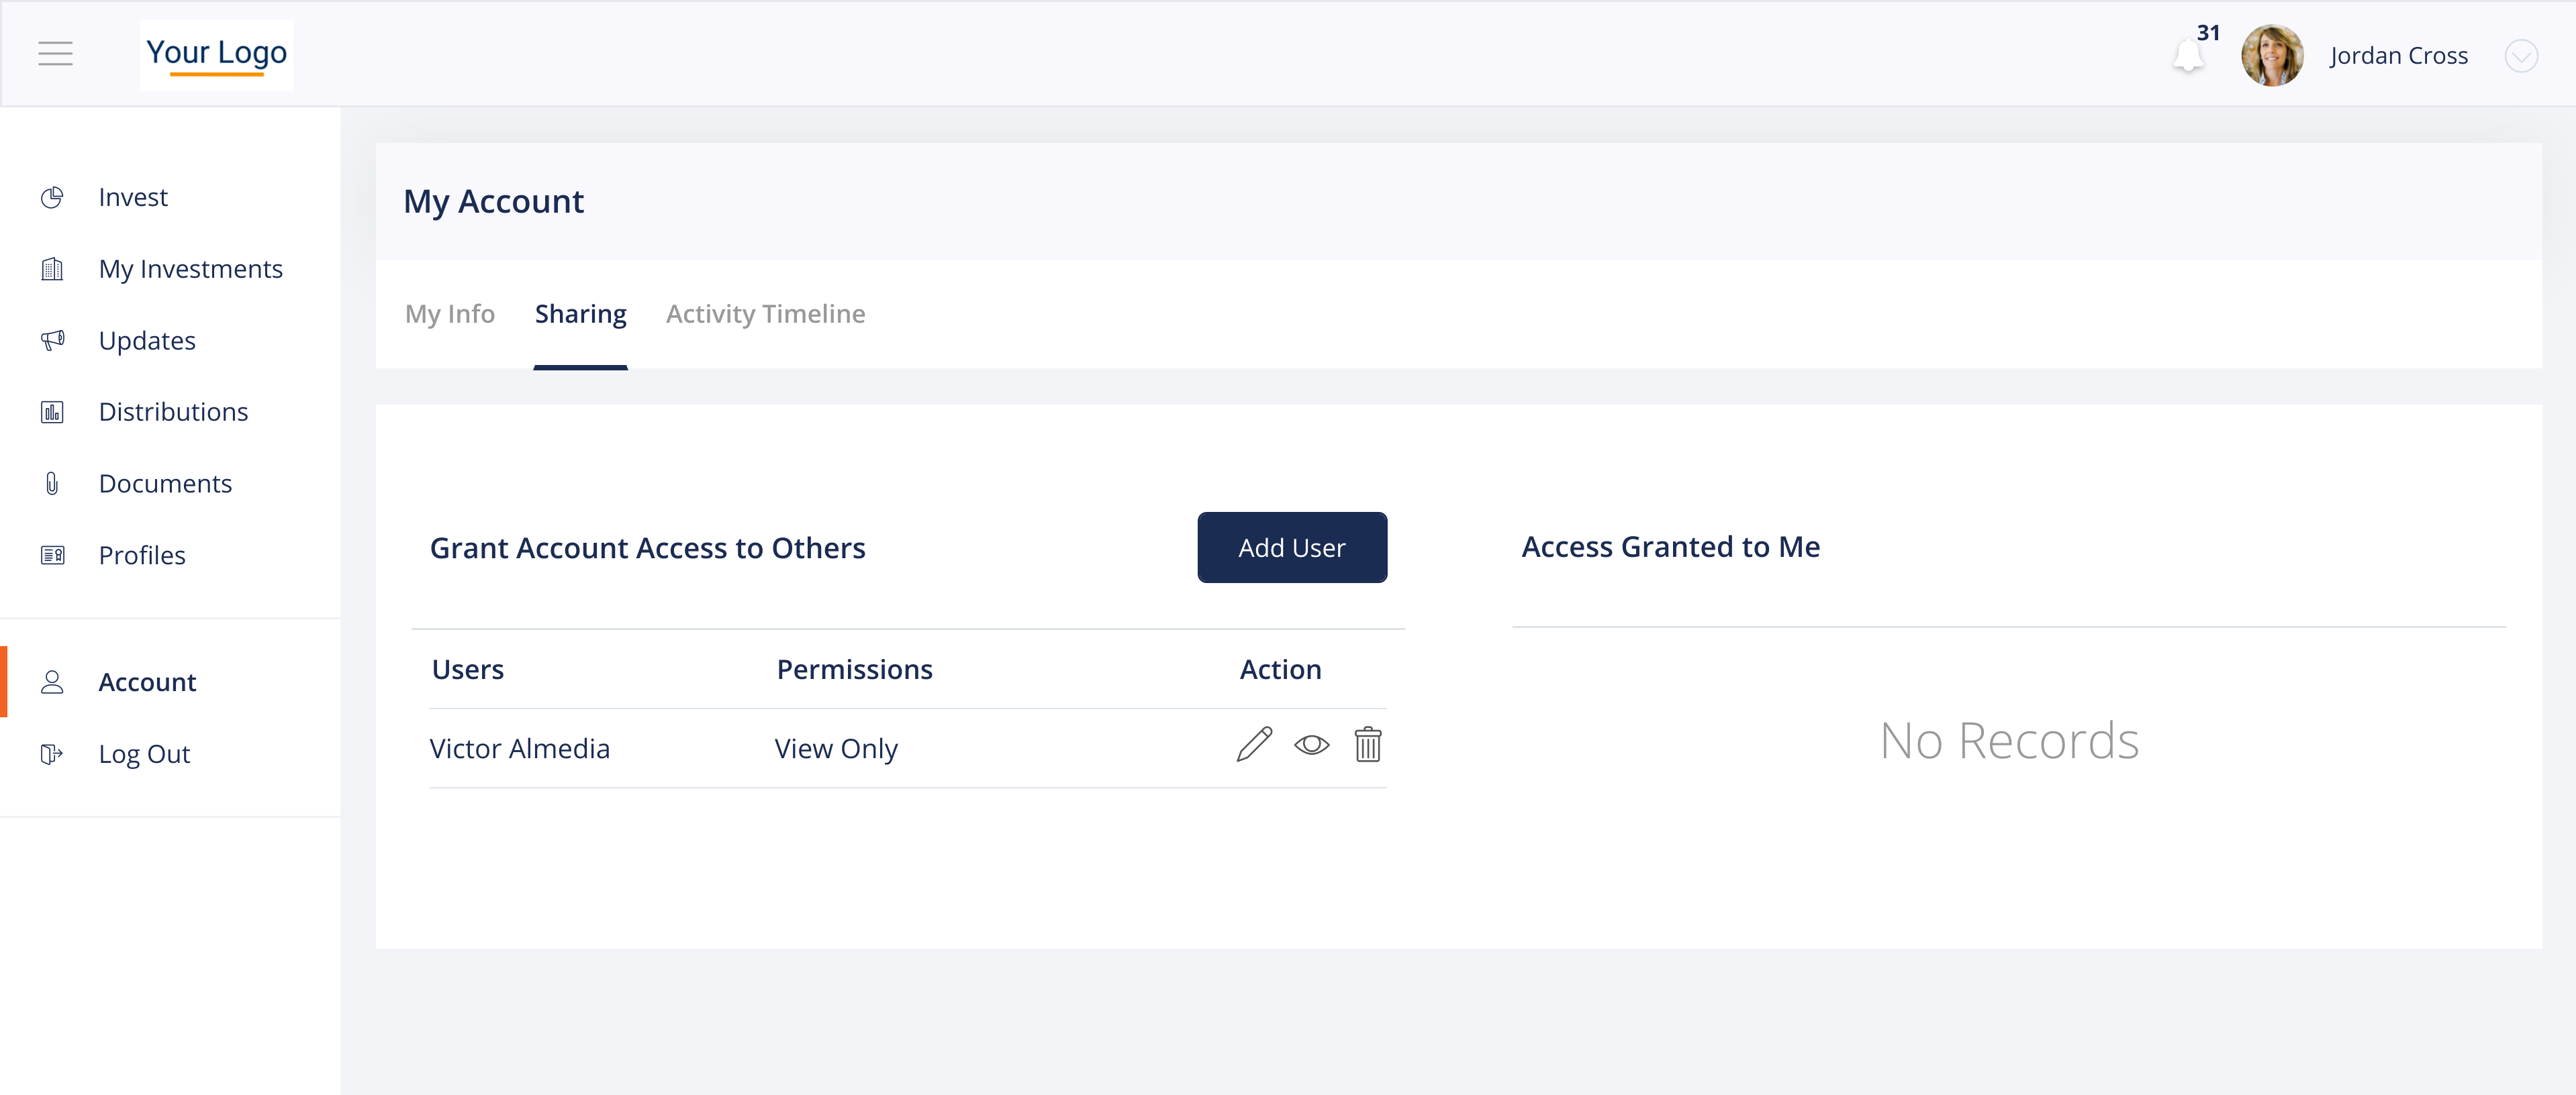Click the Invest pie chart icon
The image size is (2576, 1095).
(x=52, y=198)
